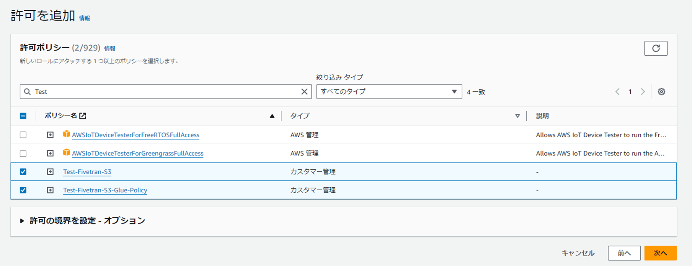Open the Test-Fivetran-S3 policy link
Image resolution: width=692 pixels, height=266 pixels.
point(87,172)
